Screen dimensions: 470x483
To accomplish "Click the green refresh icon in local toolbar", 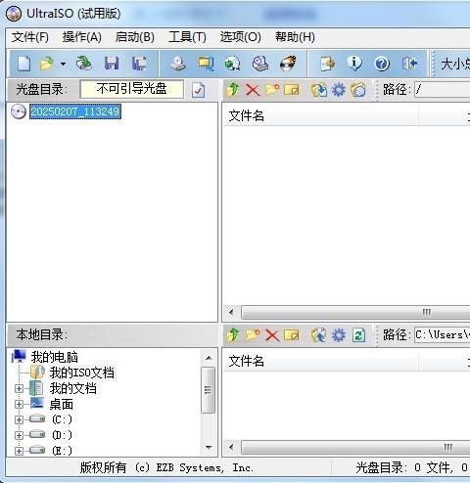I will click(x=358, y=335).
